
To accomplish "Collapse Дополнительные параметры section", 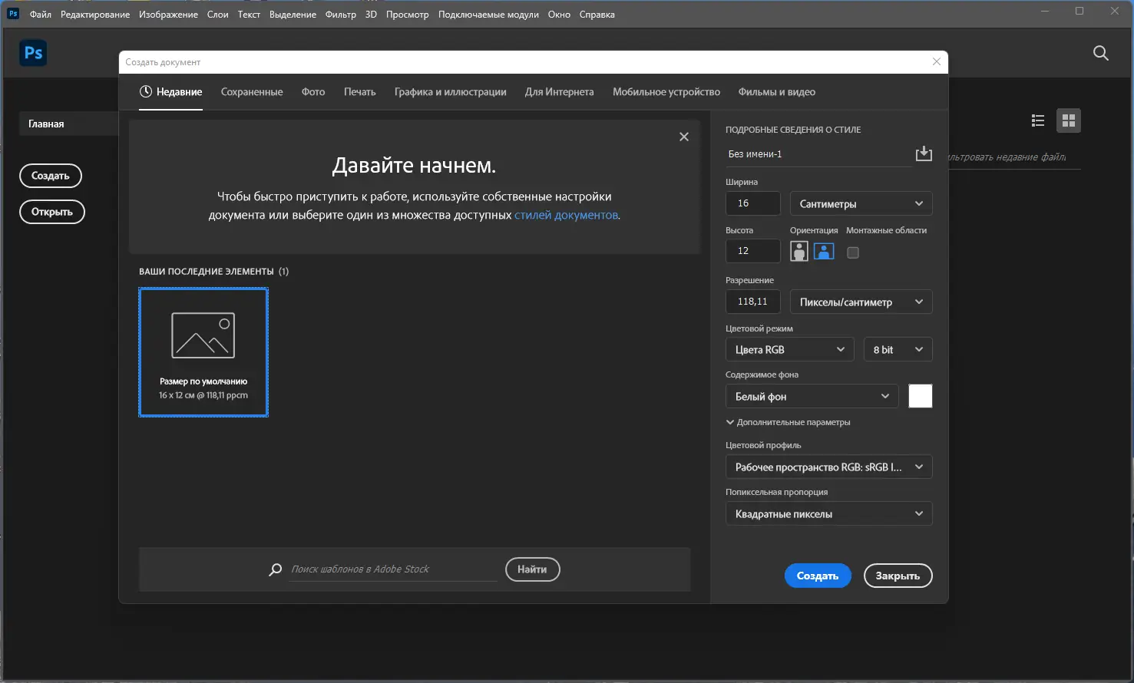I will 789,422.
